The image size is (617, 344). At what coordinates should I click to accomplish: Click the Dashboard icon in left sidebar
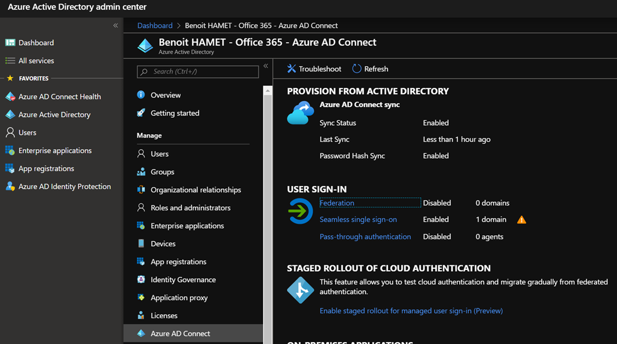click(10, 43)
